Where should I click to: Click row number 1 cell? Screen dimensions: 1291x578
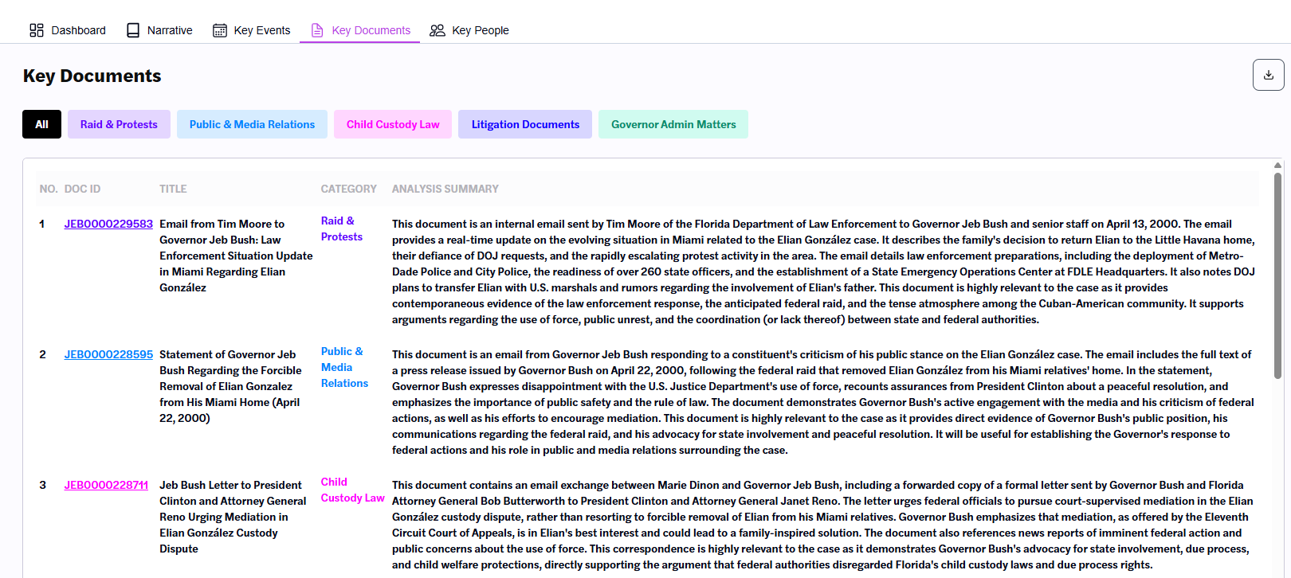coord(42,224)
